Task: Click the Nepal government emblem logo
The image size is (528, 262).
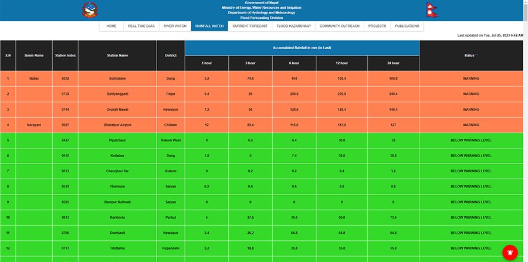Action: [x=90, y=10]
